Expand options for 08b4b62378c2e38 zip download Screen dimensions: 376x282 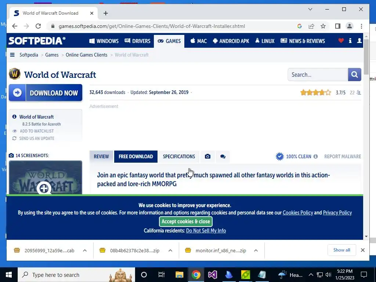pyautogui.click(x=170, y=250)
